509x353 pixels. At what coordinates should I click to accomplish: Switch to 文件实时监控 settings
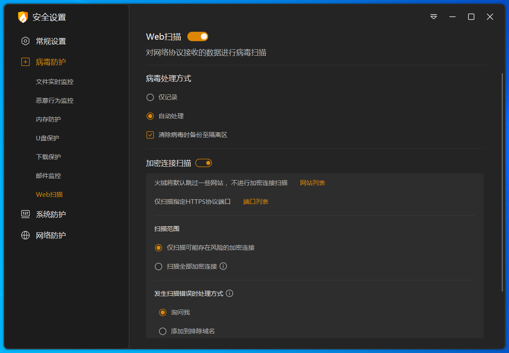coord(55,81)
